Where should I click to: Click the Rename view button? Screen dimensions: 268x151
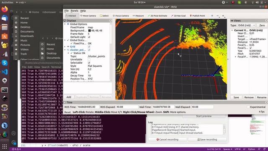tap(261, 97)
